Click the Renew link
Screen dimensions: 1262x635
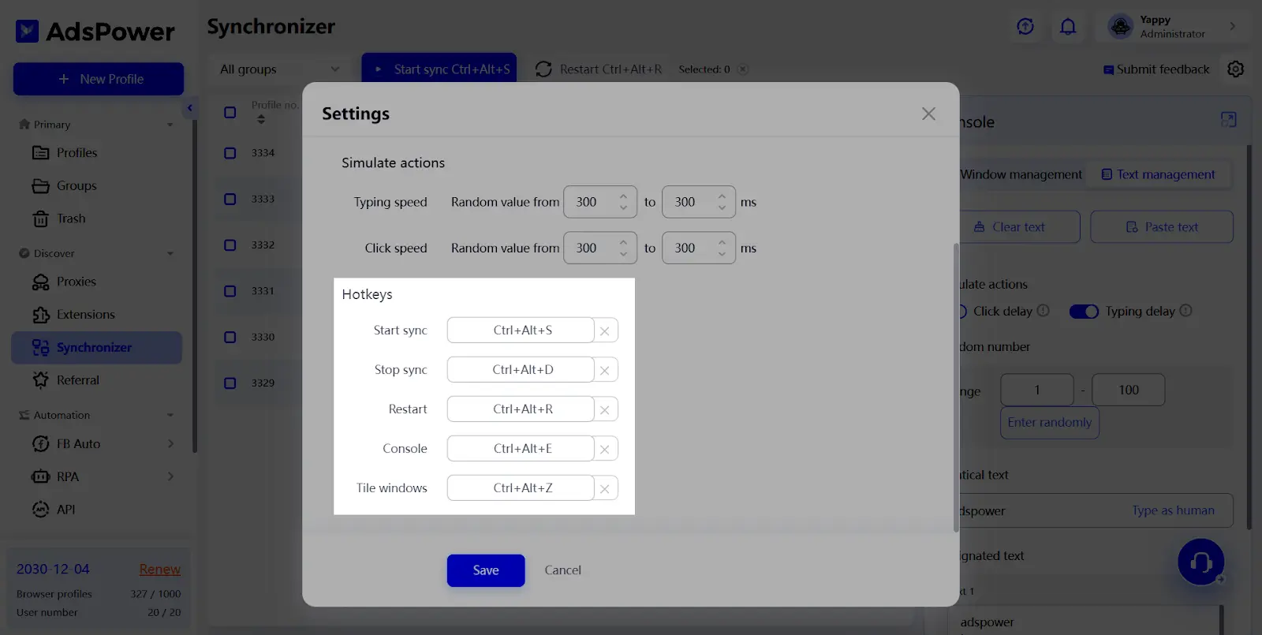click(159, 570)
